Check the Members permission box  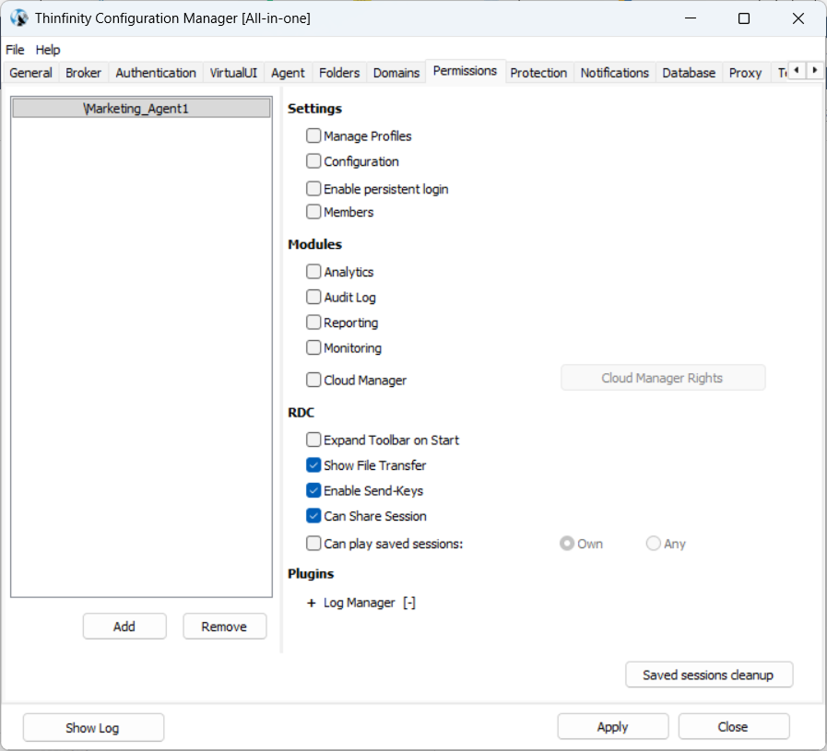point(313,212)
